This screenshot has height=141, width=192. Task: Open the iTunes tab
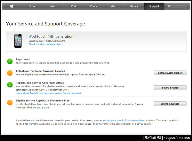click(134, 6)
